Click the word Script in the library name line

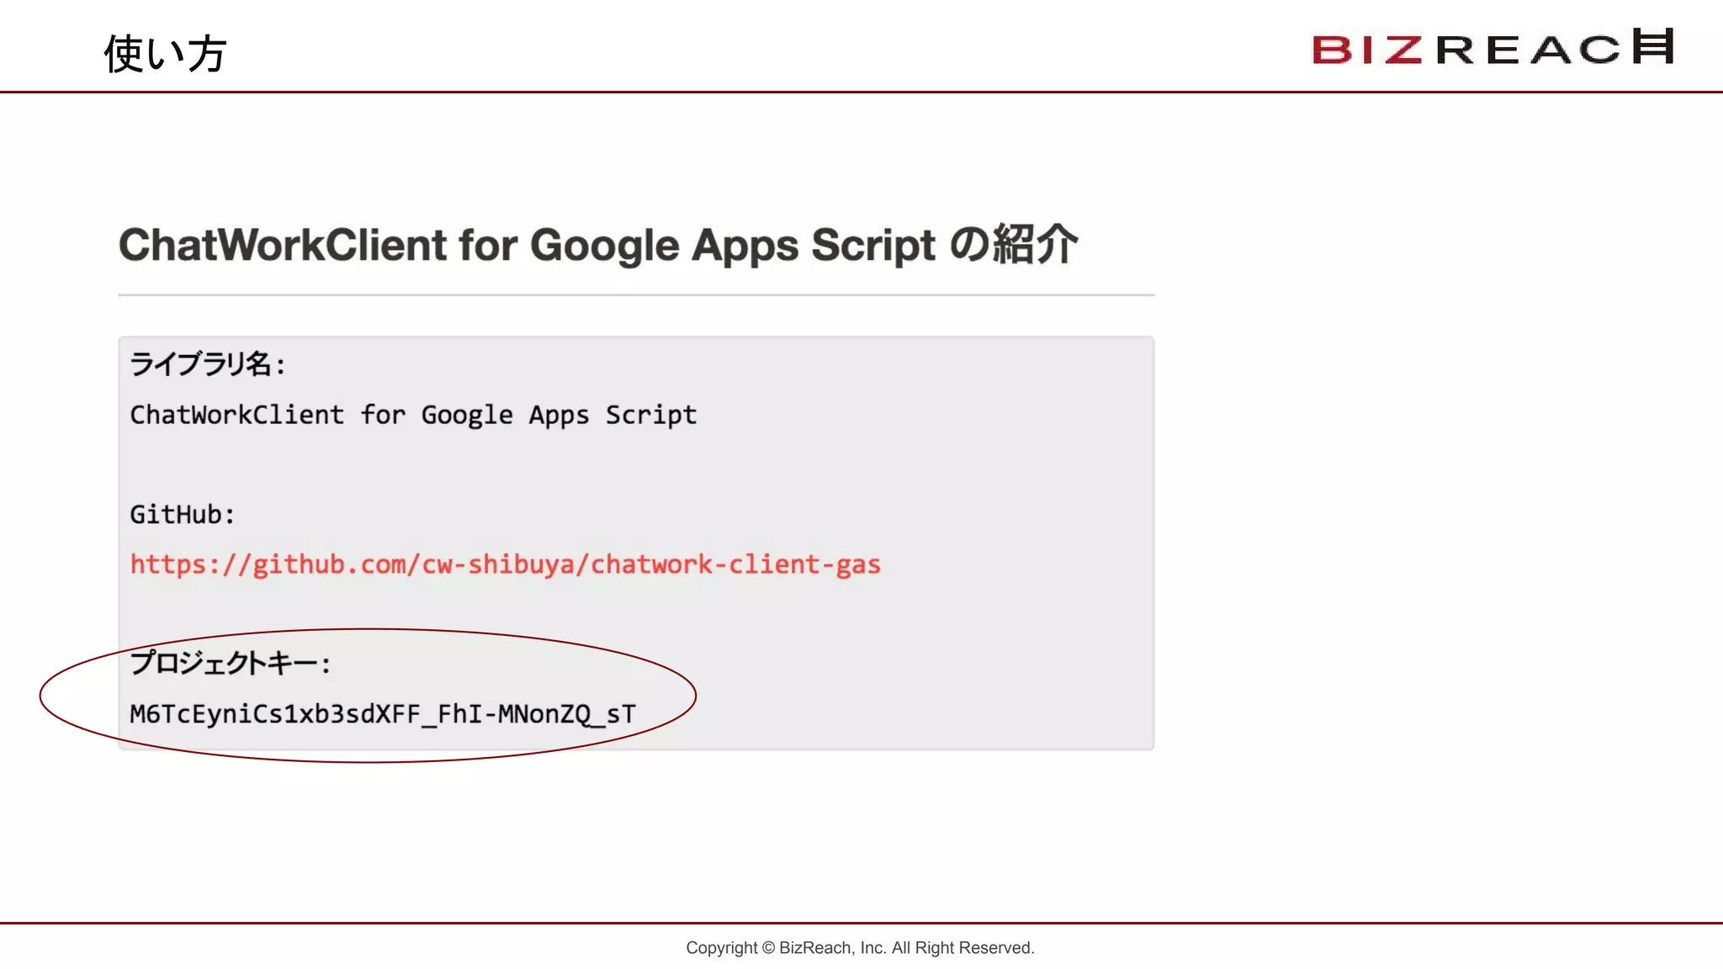tap(650, 415)
